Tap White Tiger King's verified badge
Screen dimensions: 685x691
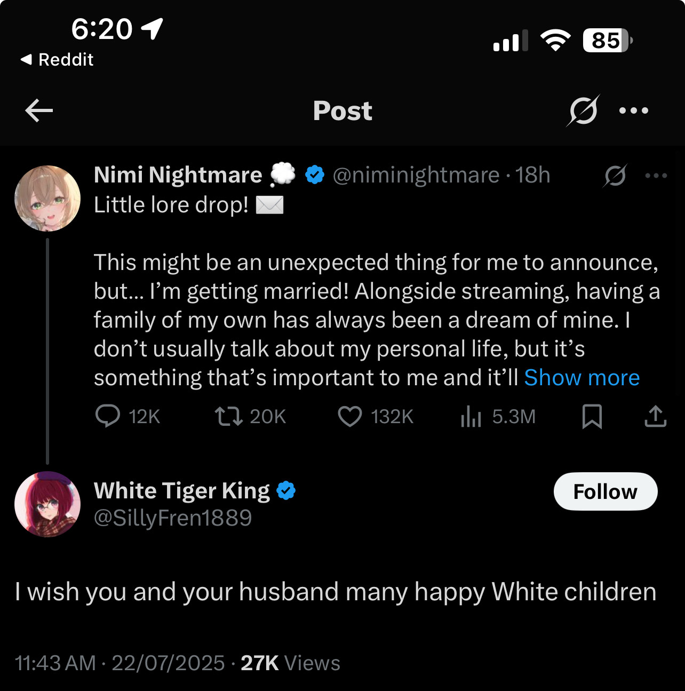(286, 490)
